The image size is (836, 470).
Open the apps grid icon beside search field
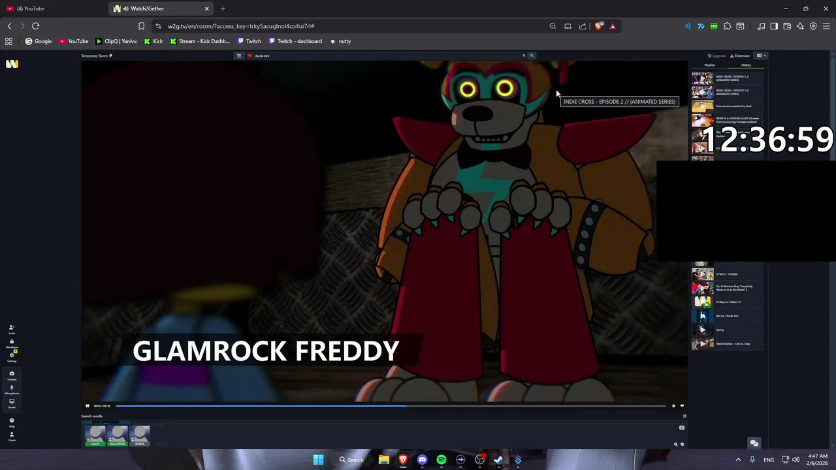239,55
